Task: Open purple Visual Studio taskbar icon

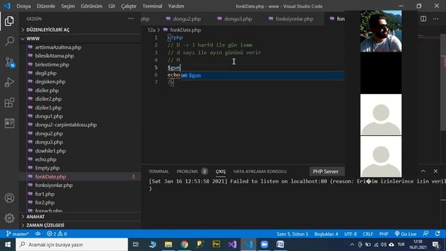Action: click(x=232, y=245)
